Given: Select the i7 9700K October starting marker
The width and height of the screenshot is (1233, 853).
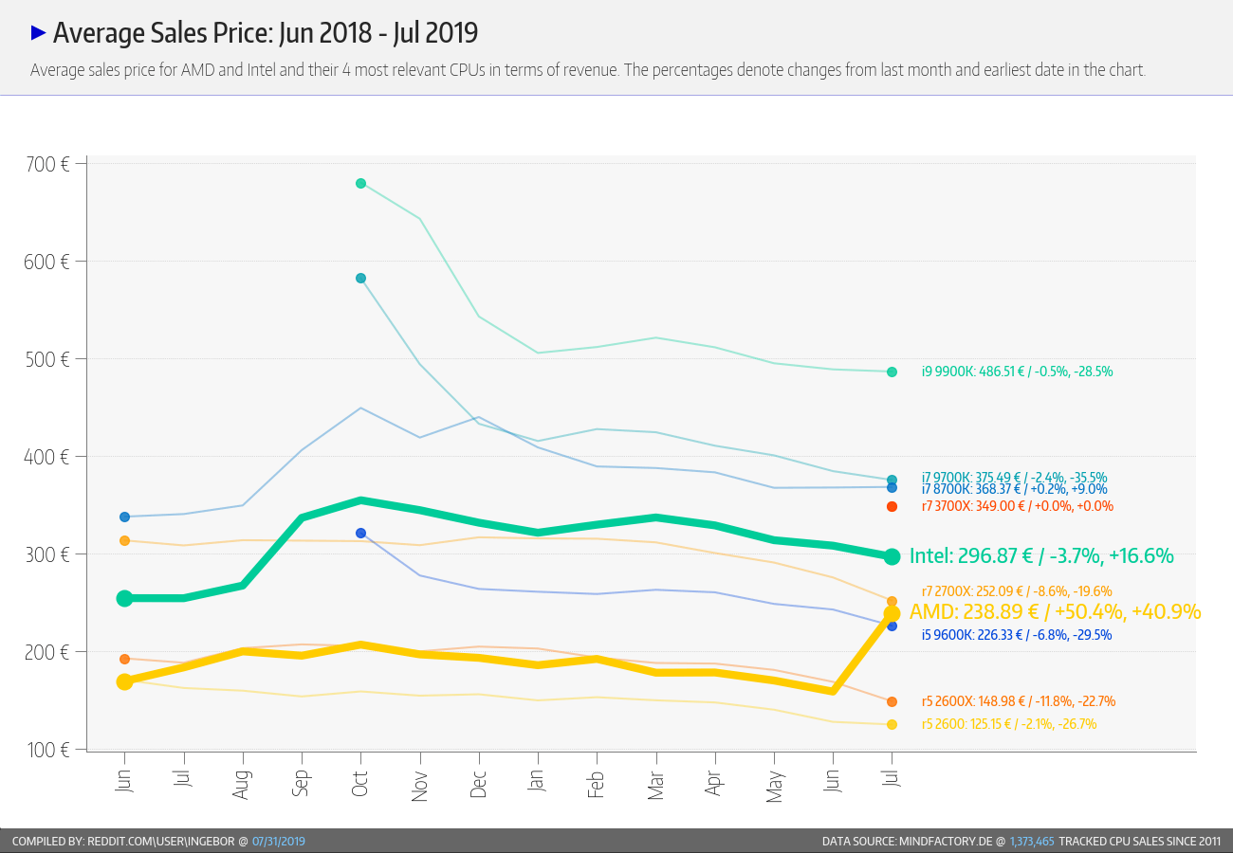Looking at the screenshot, I should [360, 278].
